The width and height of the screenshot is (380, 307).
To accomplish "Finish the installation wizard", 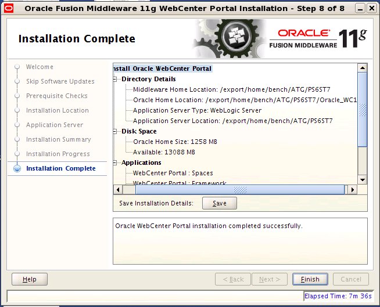I will (310, 279).
